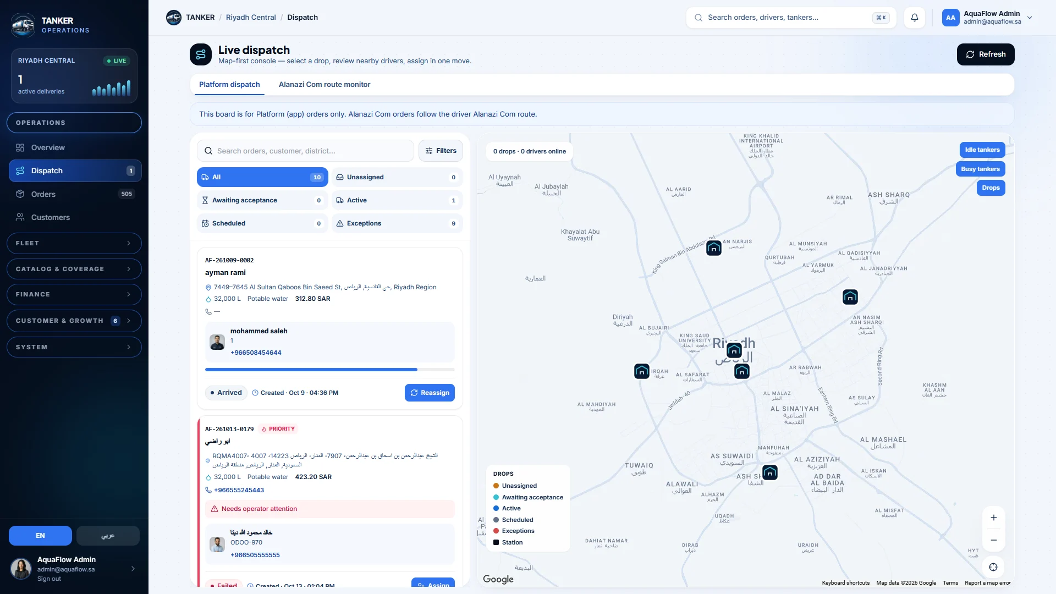Image resolution: width=1056 pixels, height=594 pixels.
Task: Toggle the Busy tankers map layer
Action: [980, 169]
